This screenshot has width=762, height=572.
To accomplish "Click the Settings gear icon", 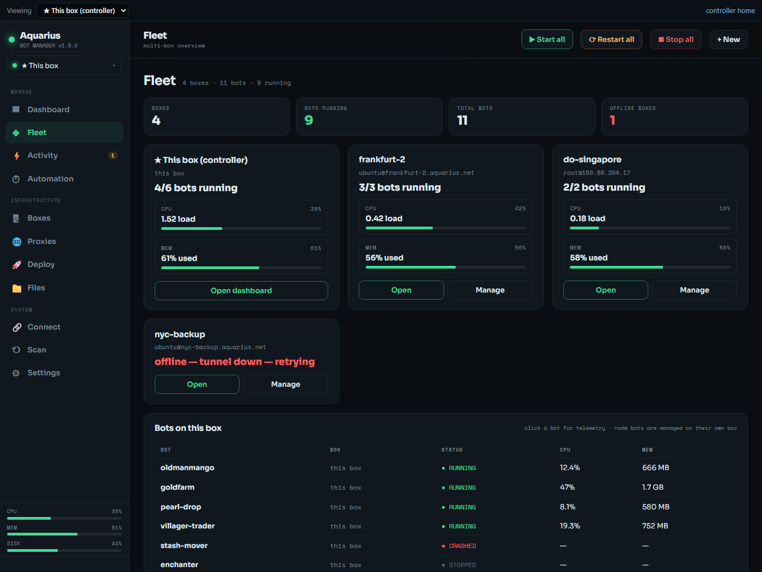I will pyautogui.click(x=16, y=373).
